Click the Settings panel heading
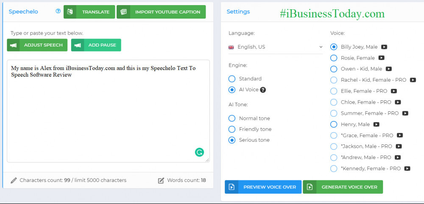Screen dimensions: 424x204 (x=238, y=11)
